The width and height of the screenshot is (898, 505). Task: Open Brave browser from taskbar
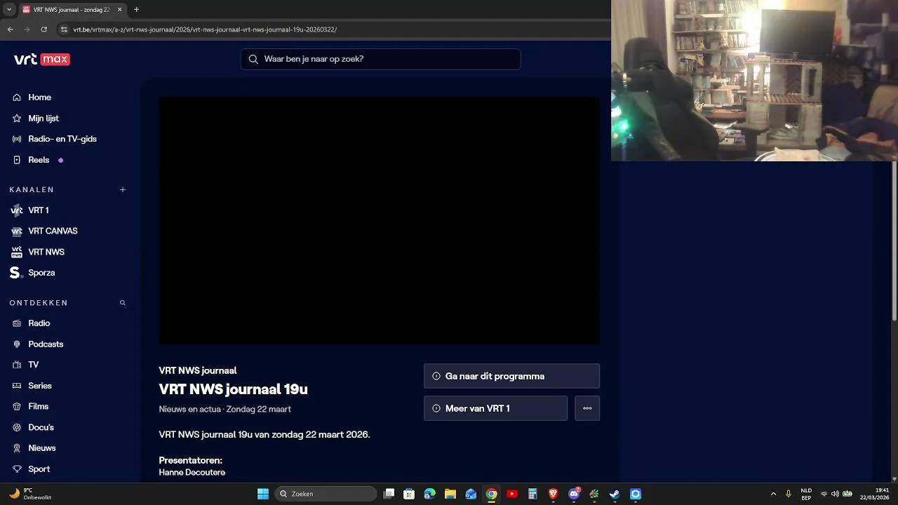click(x=553, y=494)
